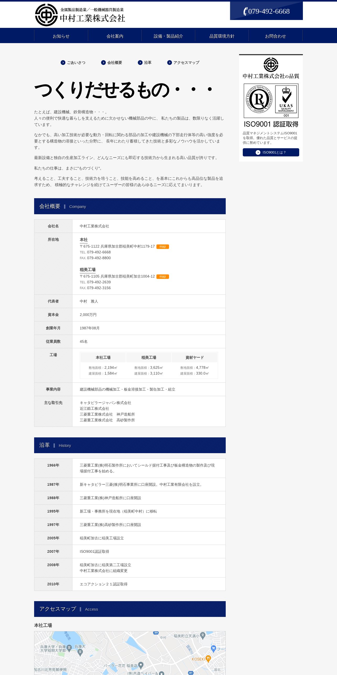This screenshot has width=337, height=675.
Task: Click capital value 2,000万円
Action: (88, 315)
